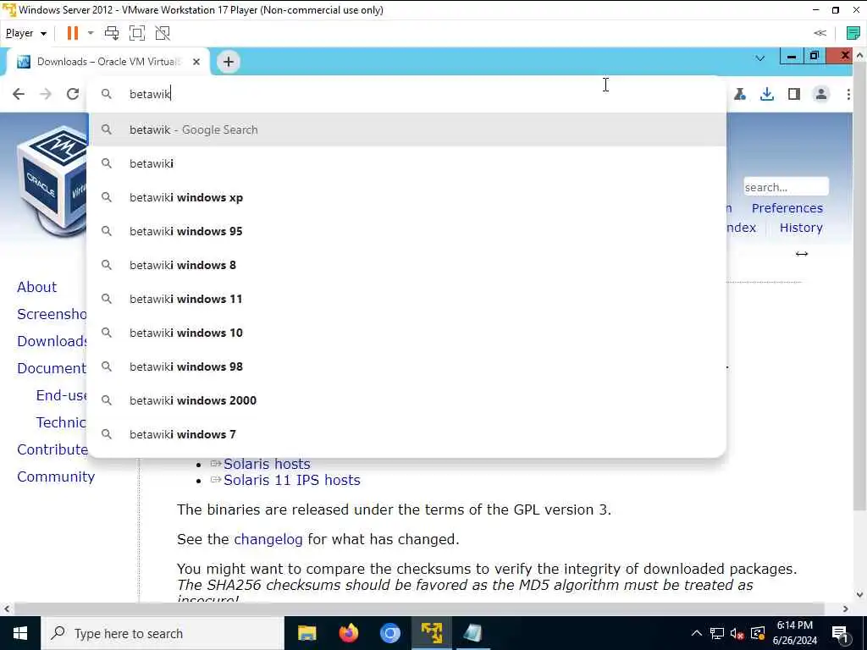The height and width of the screenshot is (650, 867).
Task: Open the VMware notes/messages icon
Action: click(x=853, y=33)
